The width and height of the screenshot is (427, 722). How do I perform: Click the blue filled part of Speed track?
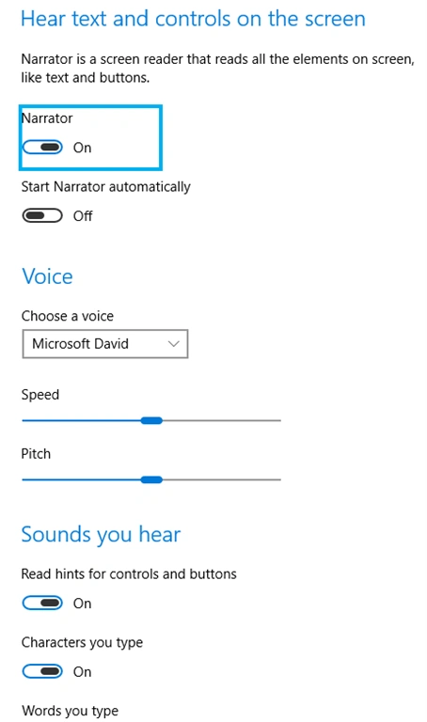click(x=82, y=420)
